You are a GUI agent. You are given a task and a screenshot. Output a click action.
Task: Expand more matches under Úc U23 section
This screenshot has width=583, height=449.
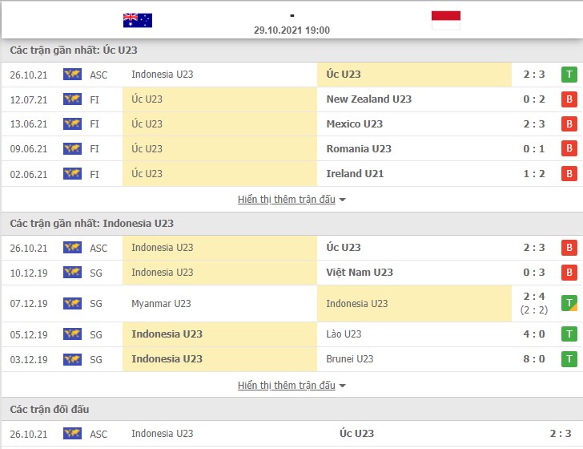click(291, 200)
